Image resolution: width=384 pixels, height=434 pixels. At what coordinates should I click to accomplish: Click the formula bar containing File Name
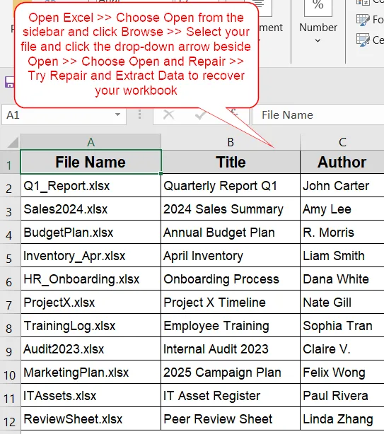tap(318, 115)
